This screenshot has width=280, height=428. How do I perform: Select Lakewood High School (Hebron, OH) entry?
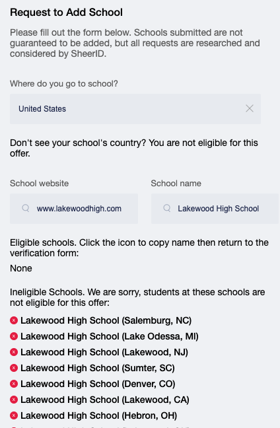tap(99, 415)
